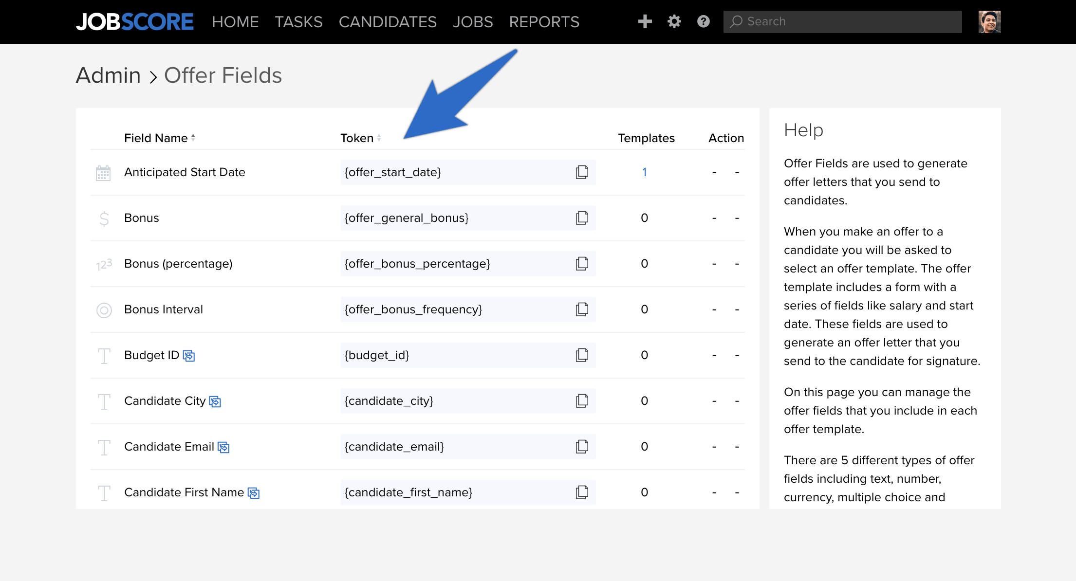Copy the {candidate_city} token
Viewport: 1076px width, 581px height.
(x=582, y=401)
